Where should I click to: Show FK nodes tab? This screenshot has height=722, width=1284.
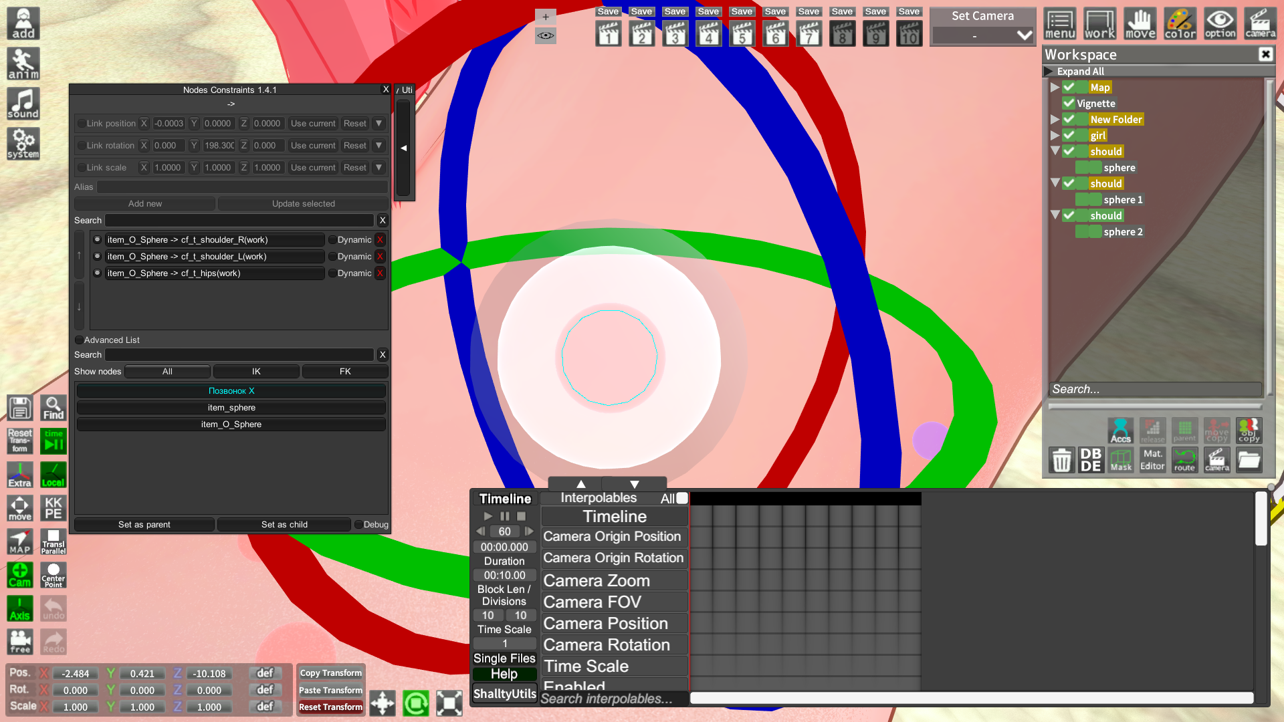coord(345,371)
